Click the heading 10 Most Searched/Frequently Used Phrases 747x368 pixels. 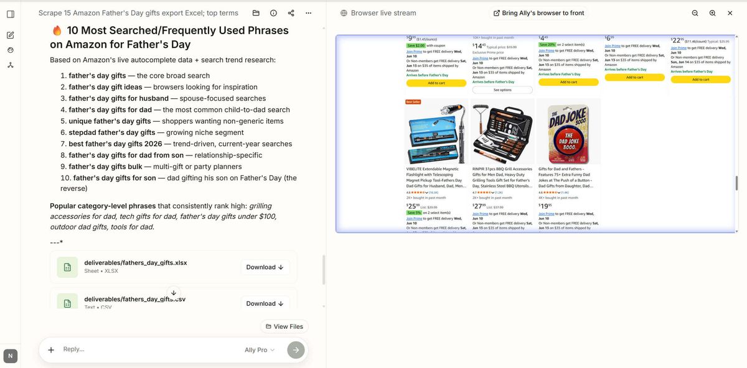[169, 37]
